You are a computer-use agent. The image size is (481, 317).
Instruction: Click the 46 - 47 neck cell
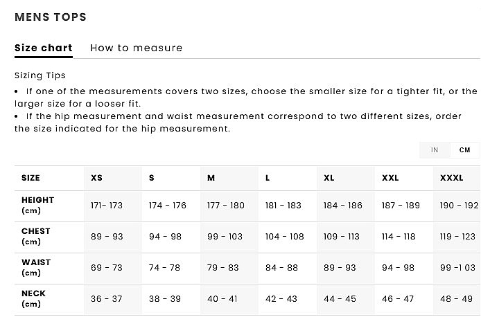(x=398, y=299)
